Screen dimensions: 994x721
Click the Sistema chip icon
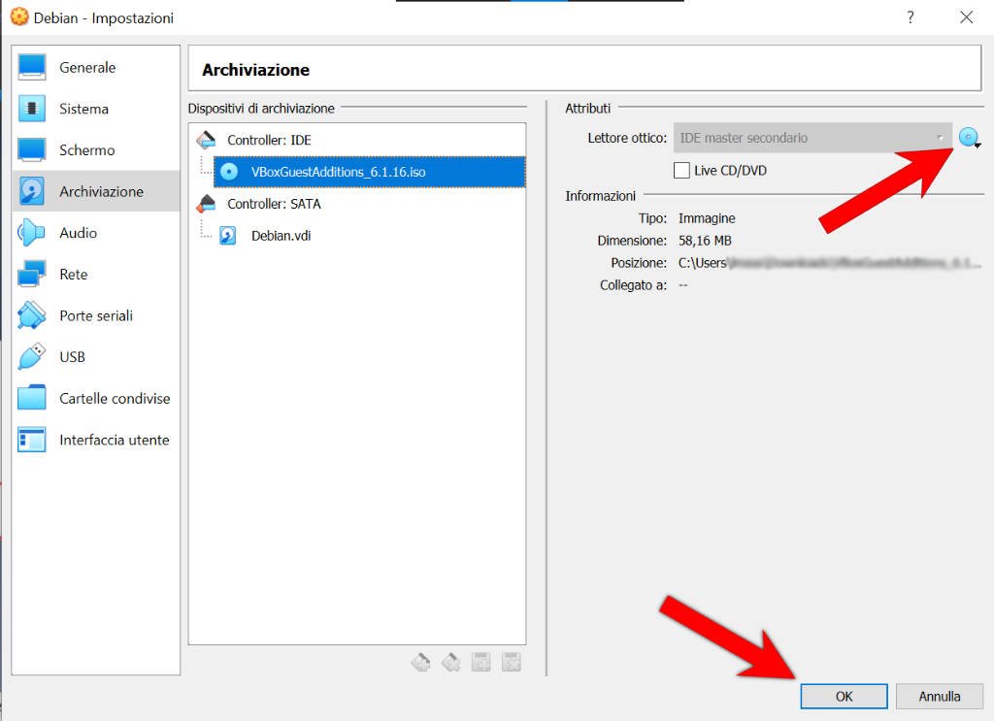click(x=32, y=109)
